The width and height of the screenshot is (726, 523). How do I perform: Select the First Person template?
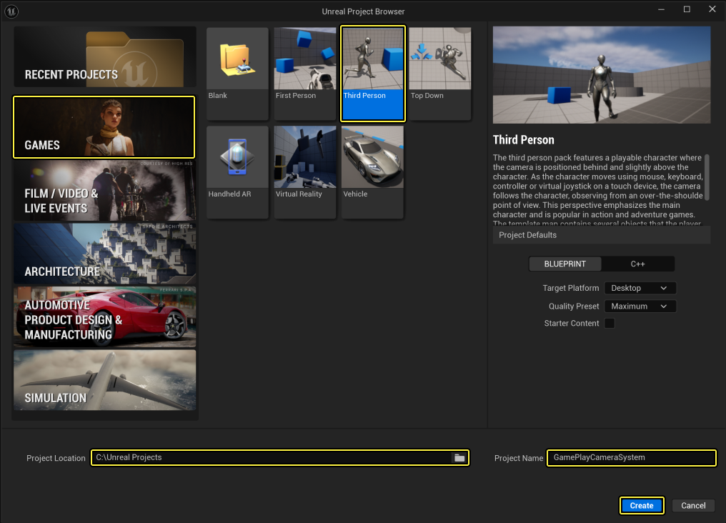tap(304, 71)
